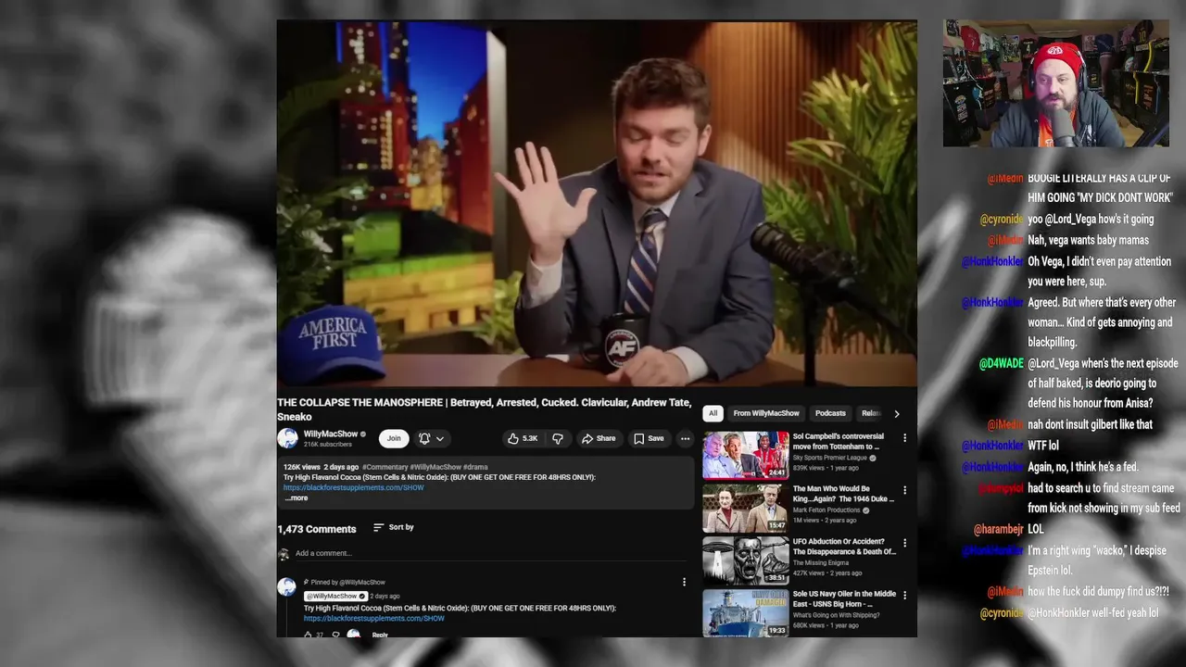Open options menu for Sol Campbell video

(904, 438)
